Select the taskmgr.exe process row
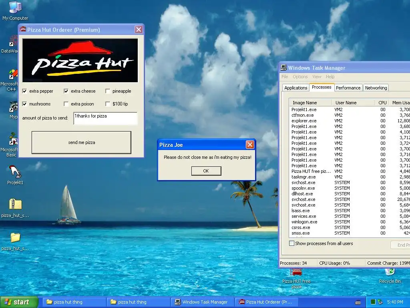410x308 pixels. tap(350, 177)
